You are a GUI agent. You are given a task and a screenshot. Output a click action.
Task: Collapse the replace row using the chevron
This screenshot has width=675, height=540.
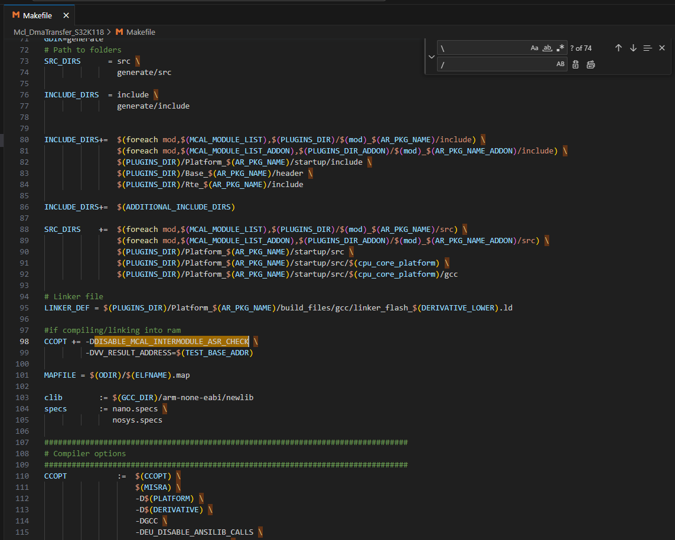pos(432,56)
